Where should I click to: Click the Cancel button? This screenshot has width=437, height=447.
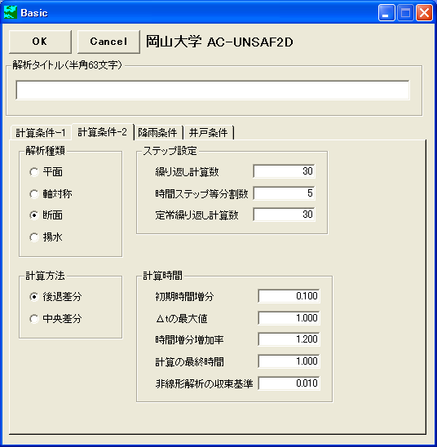(108, 42)
